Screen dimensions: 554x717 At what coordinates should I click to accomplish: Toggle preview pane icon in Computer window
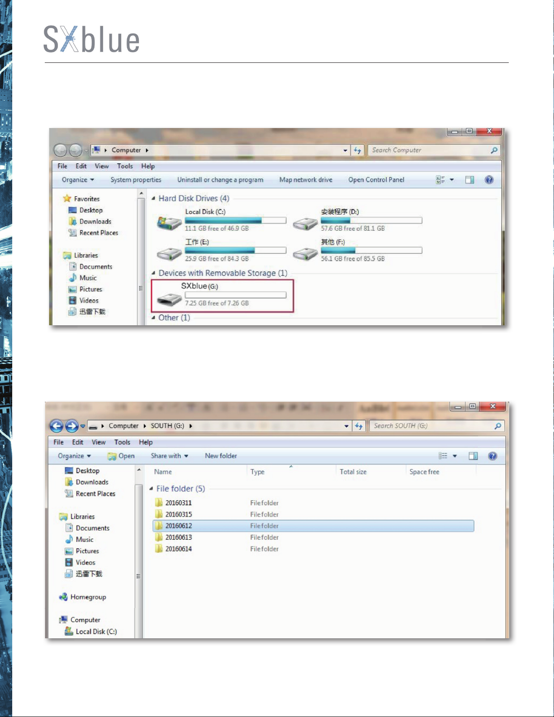[470, 180]
